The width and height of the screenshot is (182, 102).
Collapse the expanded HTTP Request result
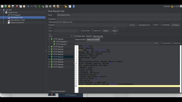[x=49, y=39]
